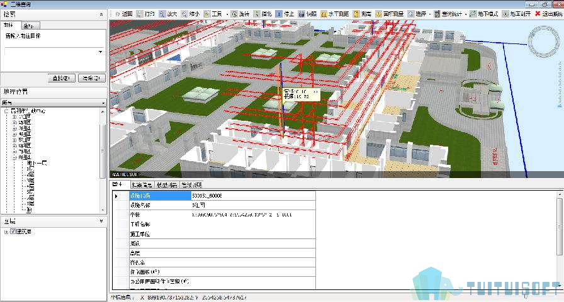The image size is (564, 302).
Task: Open the 工具 dropdown arrow
Action: coord(227,14)
